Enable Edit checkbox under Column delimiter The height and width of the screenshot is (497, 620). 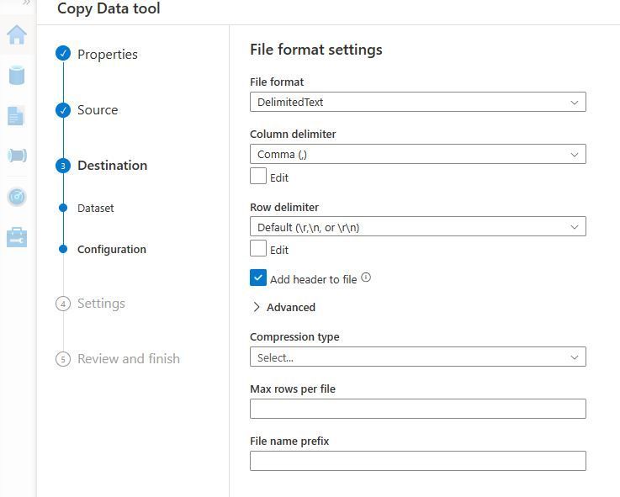tap(258, 177)
